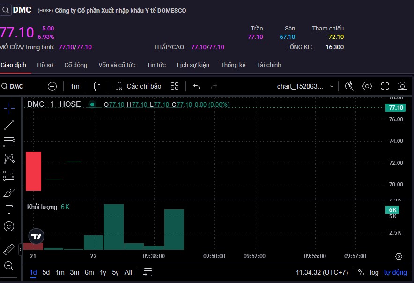414x283 pixels.
Task: Toggle log scale on price axis
Action: pyautogui.click(x=374, y=272)
